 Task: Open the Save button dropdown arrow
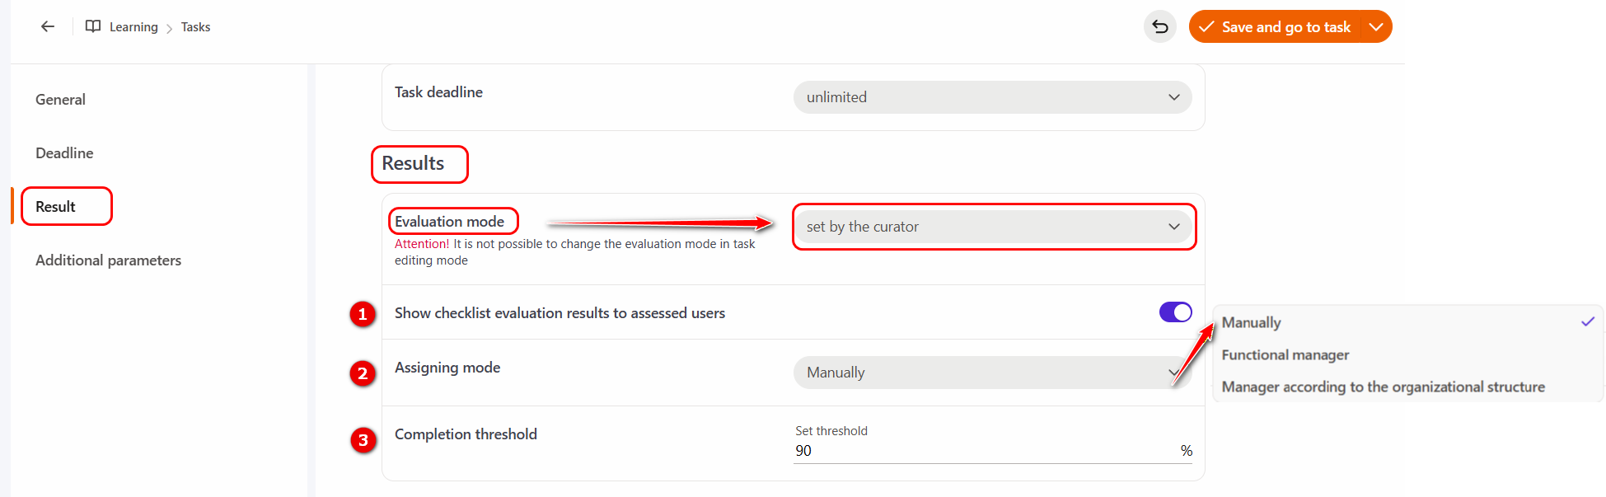(x=1375, y=27)
